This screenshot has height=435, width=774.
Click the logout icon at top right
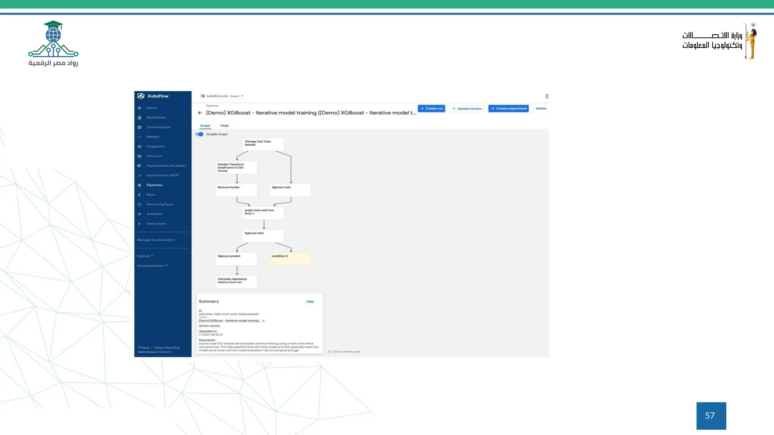tap(547, 96)
